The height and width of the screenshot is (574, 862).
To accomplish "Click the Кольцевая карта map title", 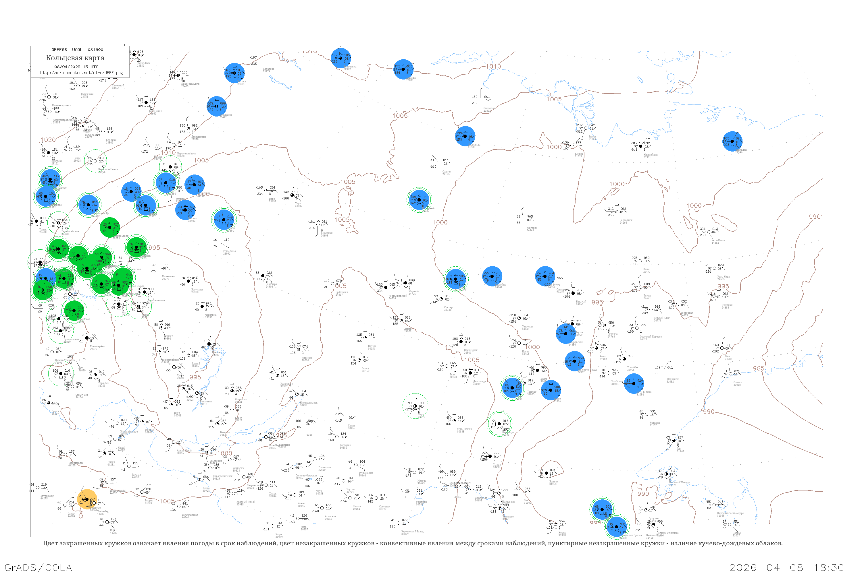I will click(75, 58).
